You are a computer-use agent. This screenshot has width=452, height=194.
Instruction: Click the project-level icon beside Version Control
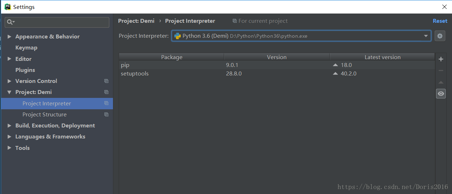(106, 81)
